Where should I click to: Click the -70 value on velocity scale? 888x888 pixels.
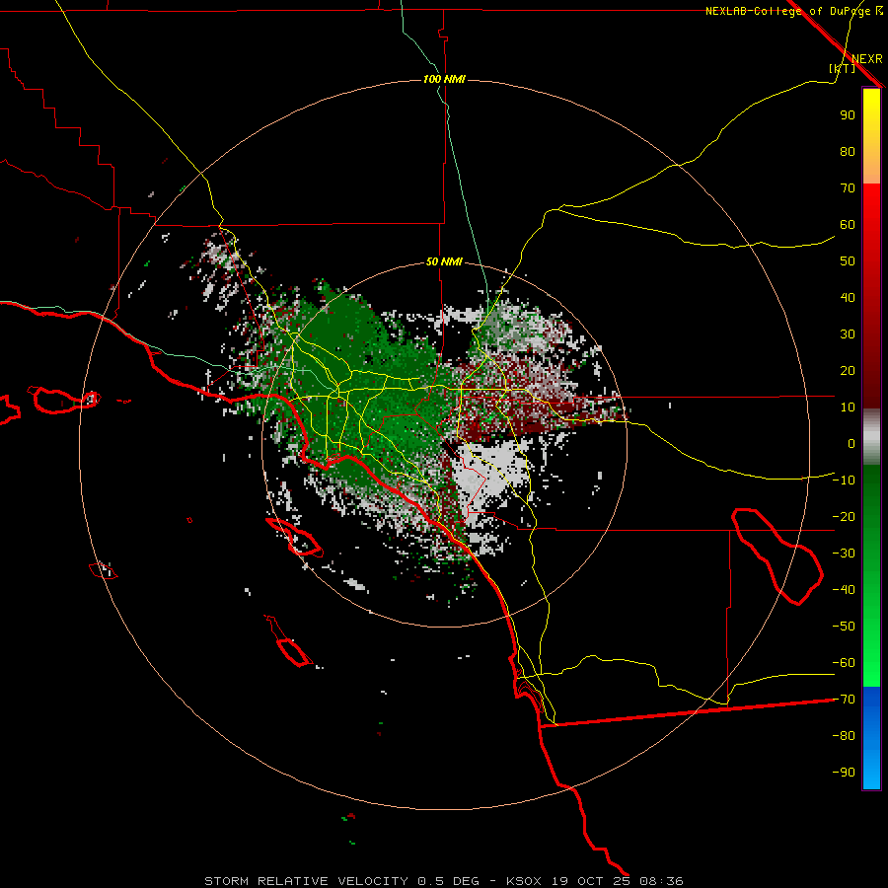point(844,700)
